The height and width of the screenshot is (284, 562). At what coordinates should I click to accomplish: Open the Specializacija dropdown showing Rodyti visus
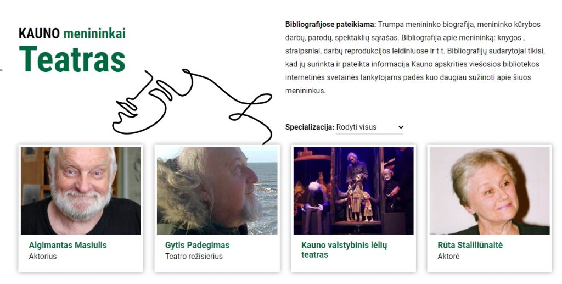369,127
